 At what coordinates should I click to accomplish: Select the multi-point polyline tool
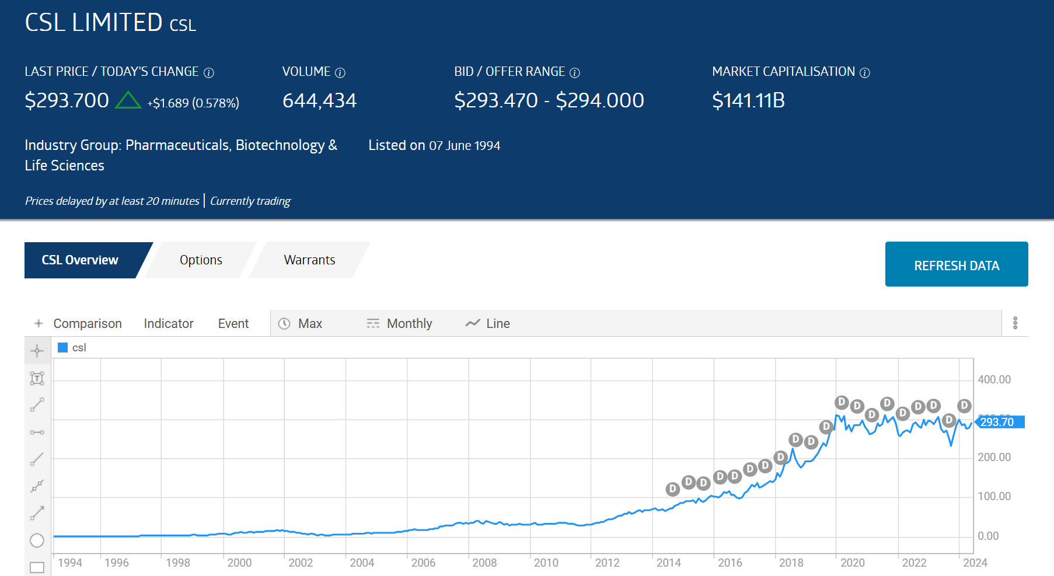(37, 486)
